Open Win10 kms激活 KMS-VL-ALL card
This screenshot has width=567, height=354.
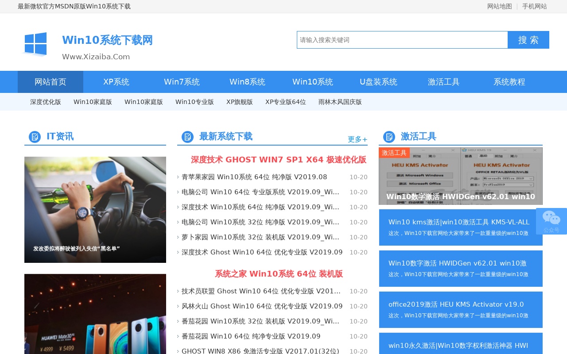[461, 227]
